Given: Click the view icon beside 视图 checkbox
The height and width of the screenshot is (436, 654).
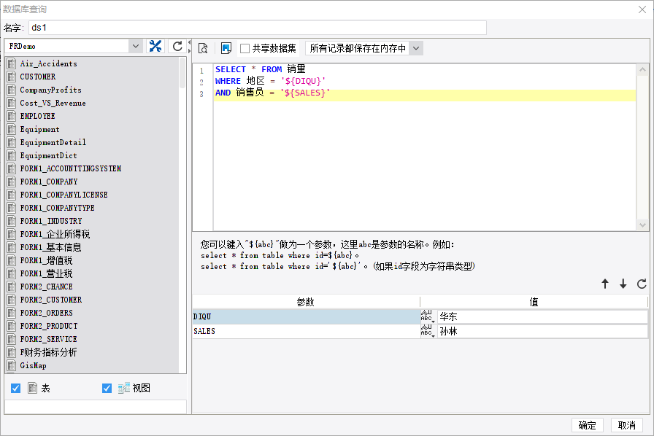Looking at the screenshot, I should [x=124, y=388].
